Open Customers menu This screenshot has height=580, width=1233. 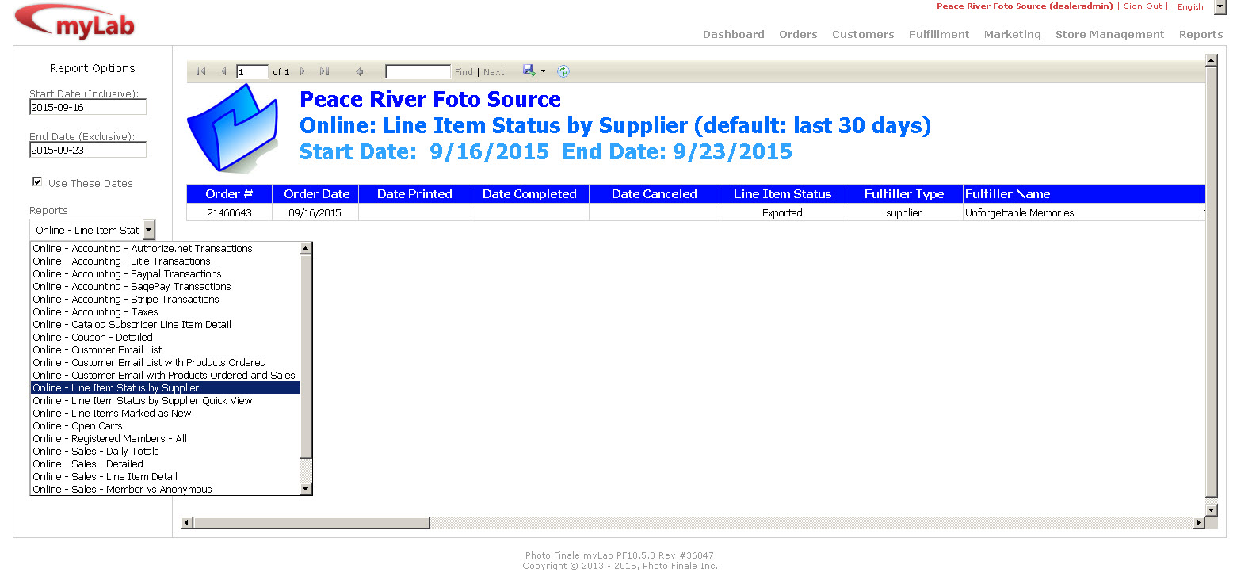click(x=863, y=34)
